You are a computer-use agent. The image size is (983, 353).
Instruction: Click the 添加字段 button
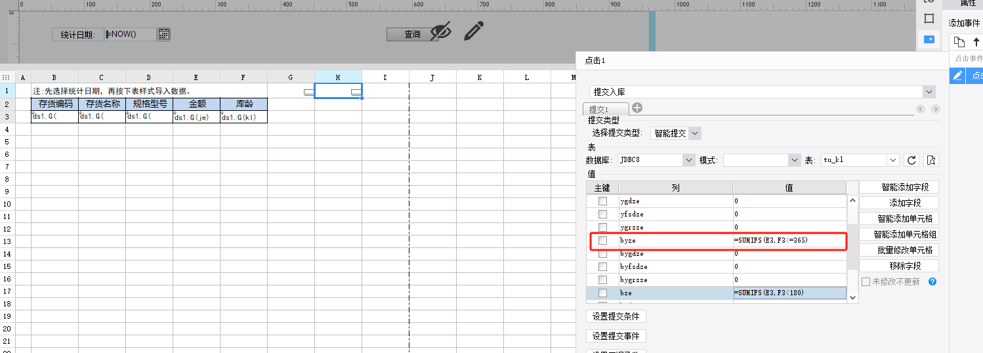tap(899, 203)
